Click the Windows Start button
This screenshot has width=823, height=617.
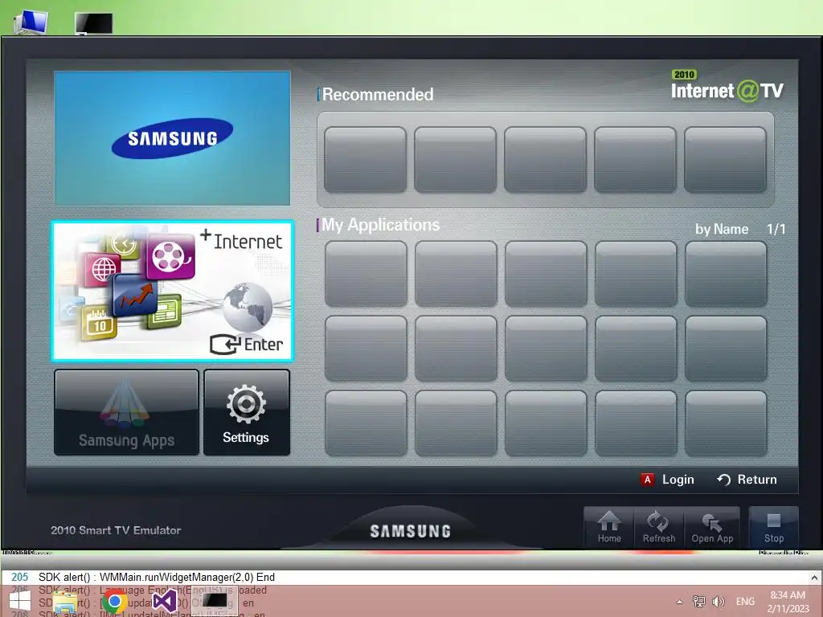(x=19, y=601)
